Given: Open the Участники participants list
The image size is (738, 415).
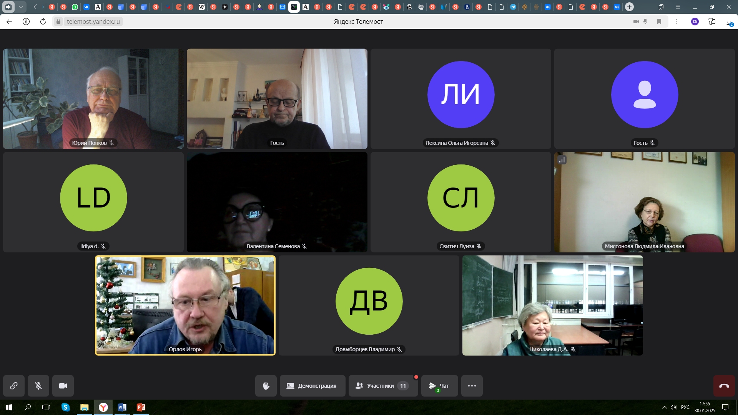Looking at the screenshot, I should click(x=383, y=386).
